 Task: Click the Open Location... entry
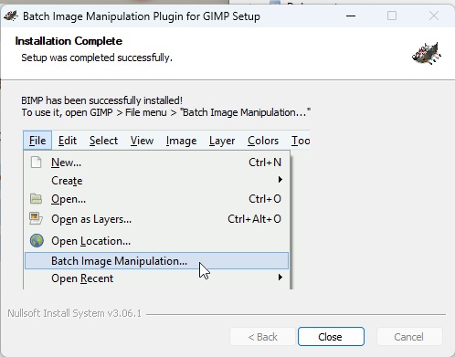pyautogui.click(x=156, y=241)
